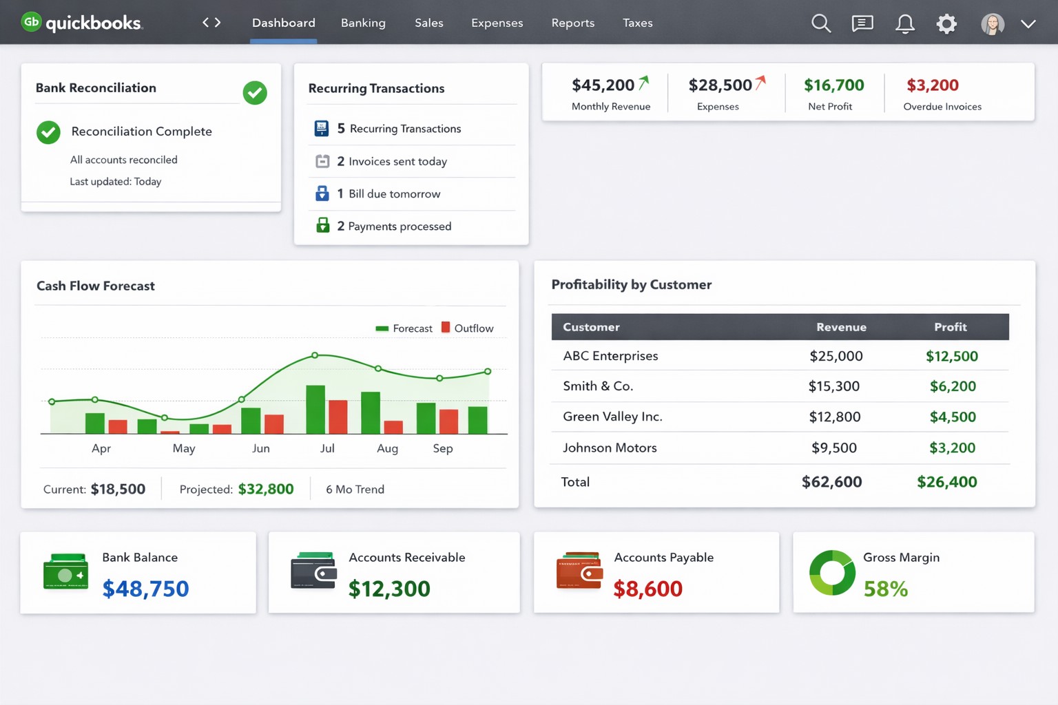The image size is (1058, 705).
Task: Click the green check in Bank Reconciliation header
Action: tap(255, 92)
